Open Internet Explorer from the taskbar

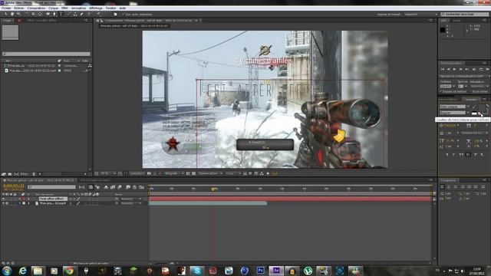tap(22, 271)
